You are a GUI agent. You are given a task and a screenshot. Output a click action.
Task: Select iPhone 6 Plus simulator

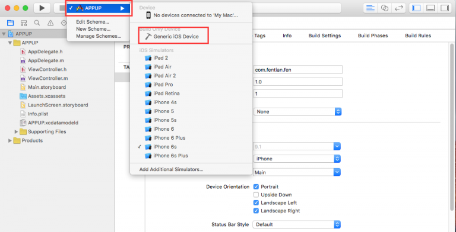click(x=169, y=138)
